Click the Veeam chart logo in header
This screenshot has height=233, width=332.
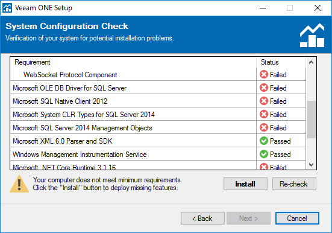click(x=312, y=35)
